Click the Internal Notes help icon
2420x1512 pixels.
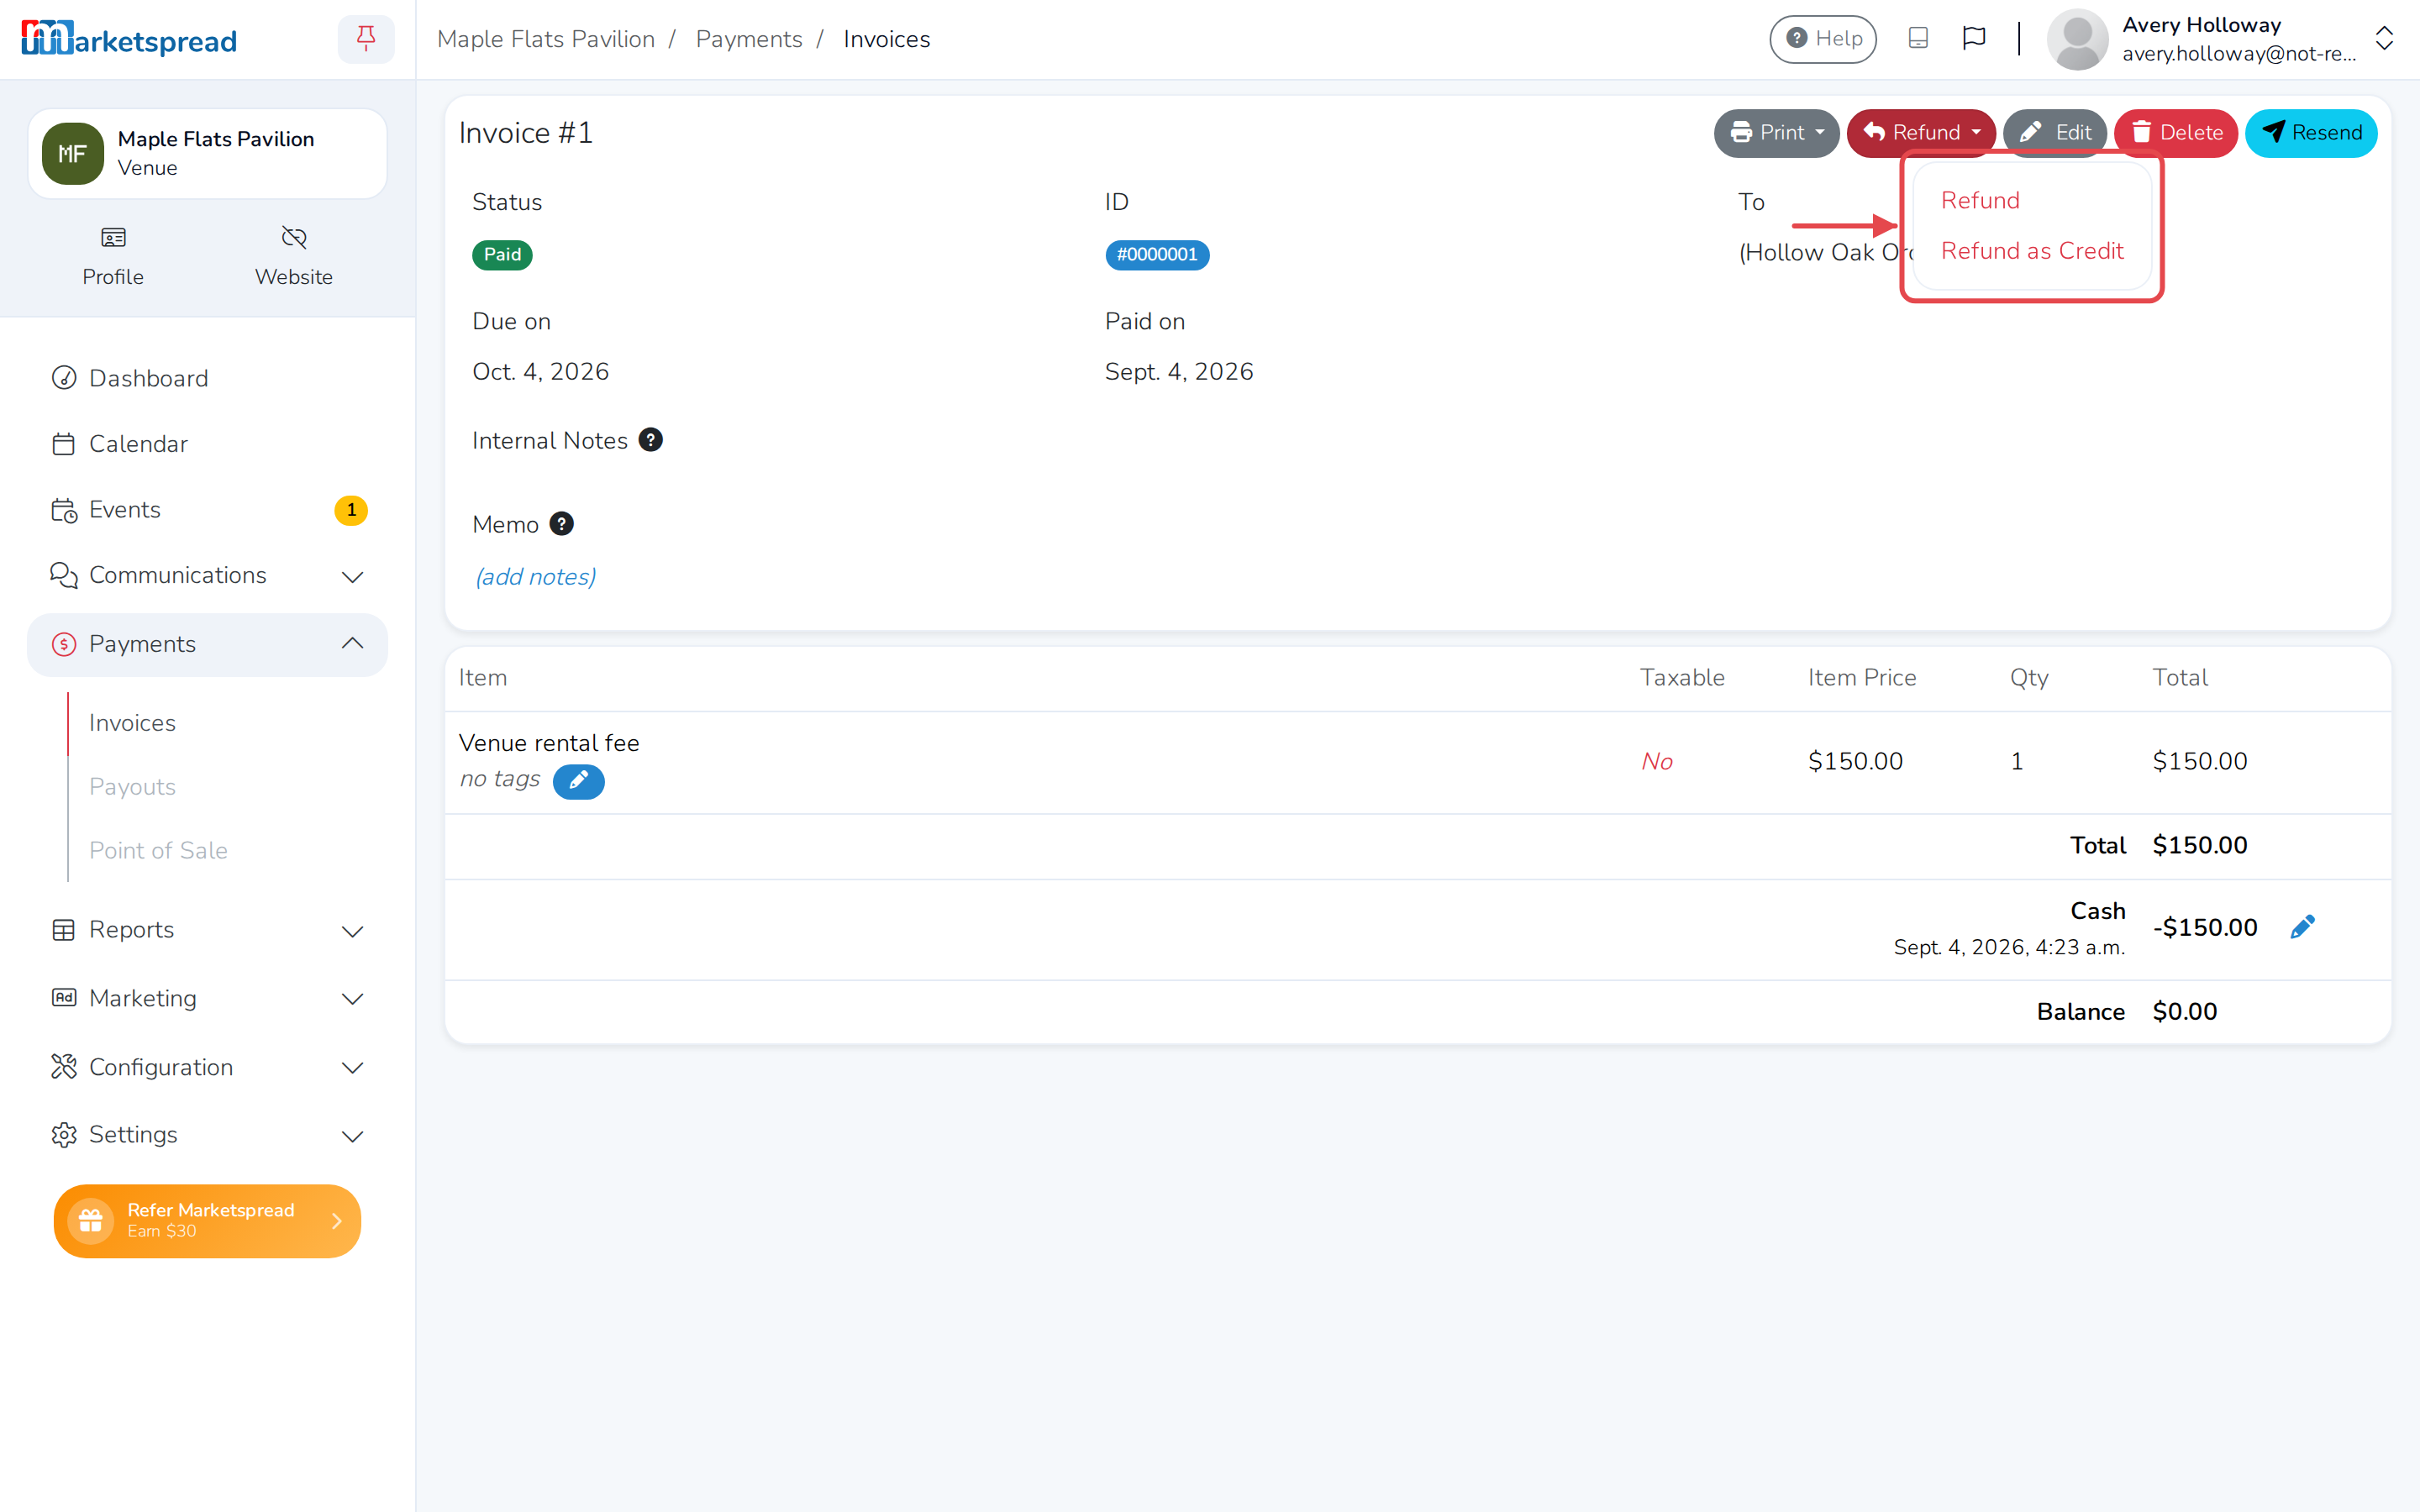click(x=650, y=440)
